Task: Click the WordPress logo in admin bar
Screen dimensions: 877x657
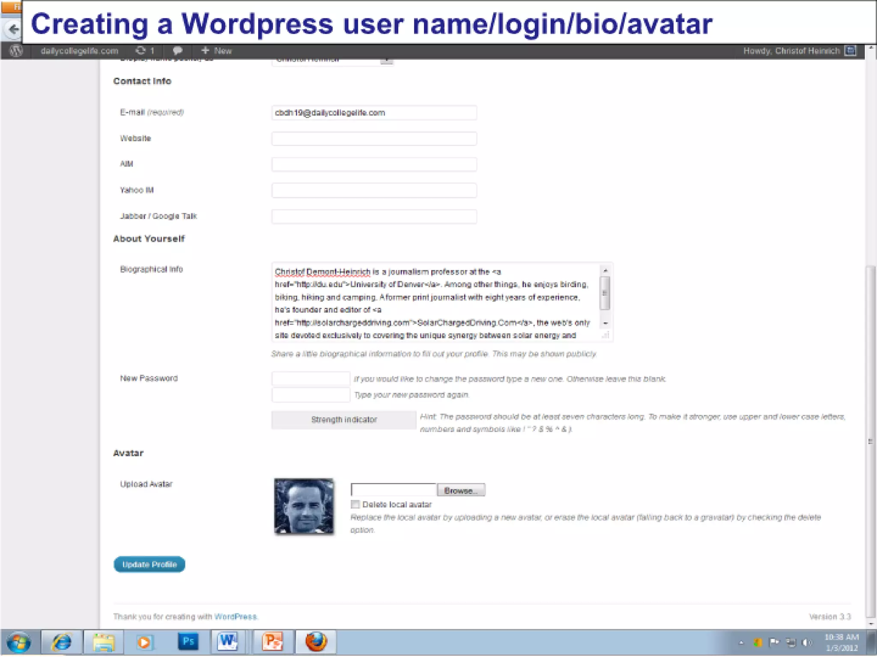Action: (16, 50)
